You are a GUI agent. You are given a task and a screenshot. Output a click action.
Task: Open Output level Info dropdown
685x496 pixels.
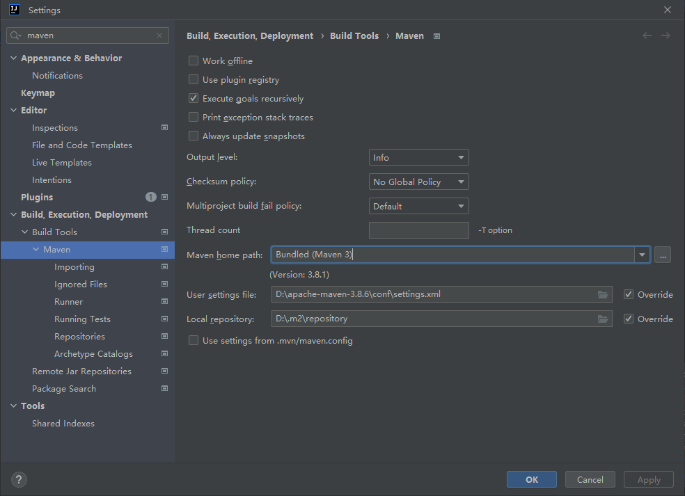418,157
